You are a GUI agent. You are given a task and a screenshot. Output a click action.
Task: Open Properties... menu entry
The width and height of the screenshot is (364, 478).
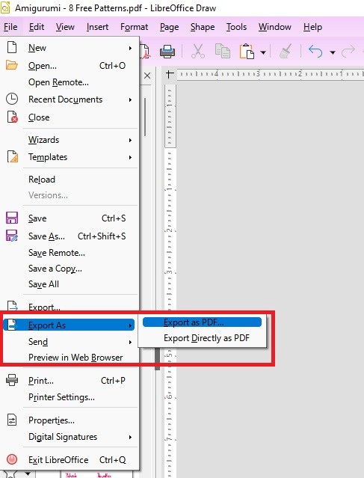[70, 420]
